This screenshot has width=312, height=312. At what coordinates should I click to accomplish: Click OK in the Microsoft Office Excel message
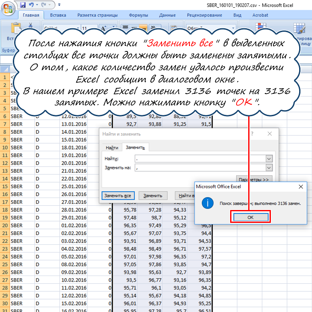coord(251,217)
